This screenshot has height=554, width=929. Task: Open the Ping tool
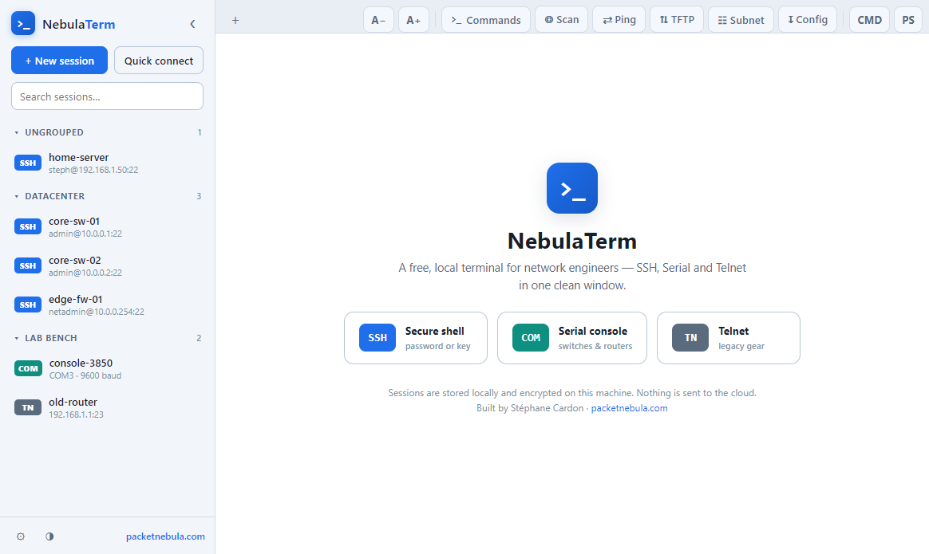coord(619,20)
